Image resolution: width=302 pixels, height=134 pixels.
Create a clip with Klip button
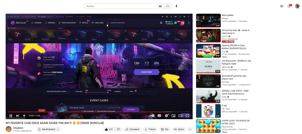(x=165, y=129)
